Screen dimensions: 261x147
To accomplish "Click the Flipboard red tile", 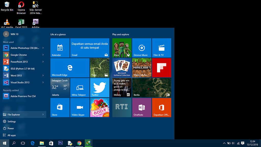I will click(x=161, y=68).
